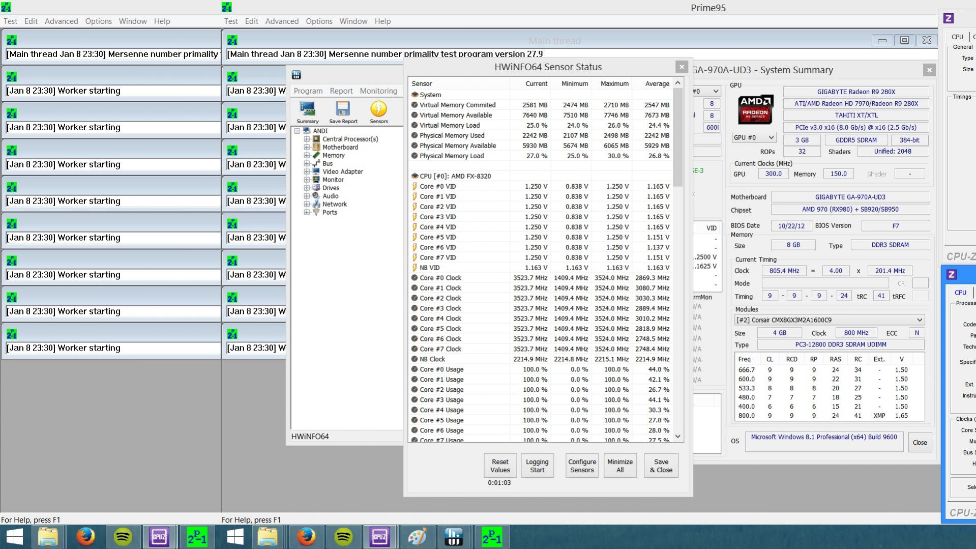Click the PC3-12800 DDR3 SDRAM UDIMM type field

[x=841, y=345]
